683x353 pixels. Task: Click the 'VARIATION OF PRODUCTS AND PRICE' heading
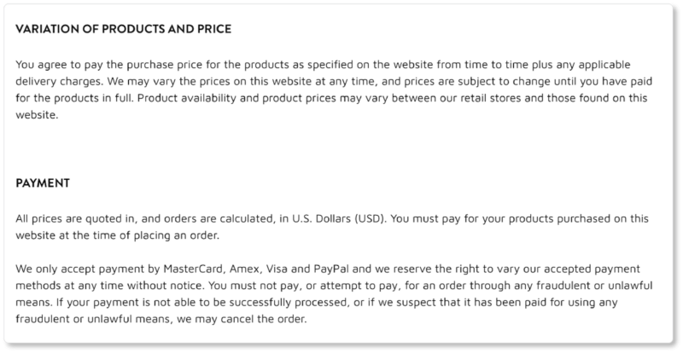[123, 29]
